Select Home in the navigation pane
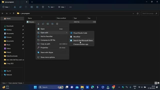This screenshot has height=90, width=160. (12, 18)
